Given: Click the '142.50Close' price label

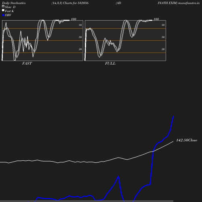Looking at the screenshot, I should [x=187, y=140].
